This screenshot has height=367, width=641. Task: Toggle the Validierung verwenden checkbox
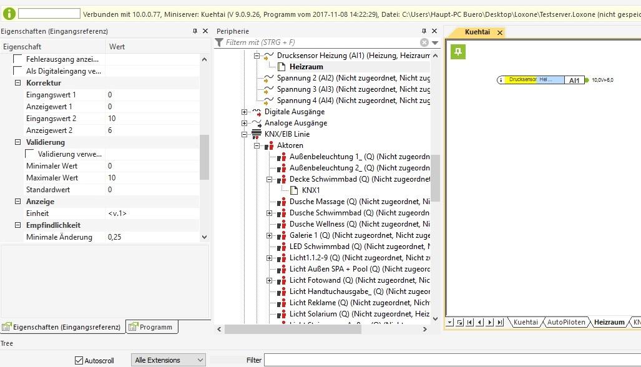click(x=29, y=154)
